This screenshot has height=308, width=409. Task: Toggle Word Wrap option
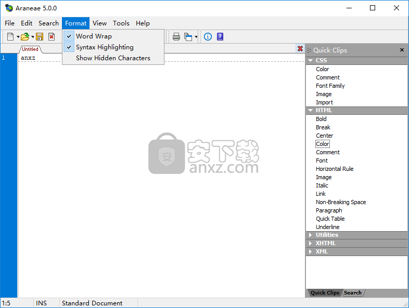click(x=113, y=36)
